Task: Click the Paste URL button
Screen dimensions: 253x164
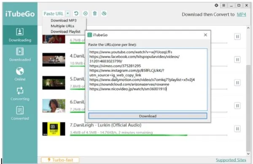Action: pyautogui.click(x=54, y=14)
